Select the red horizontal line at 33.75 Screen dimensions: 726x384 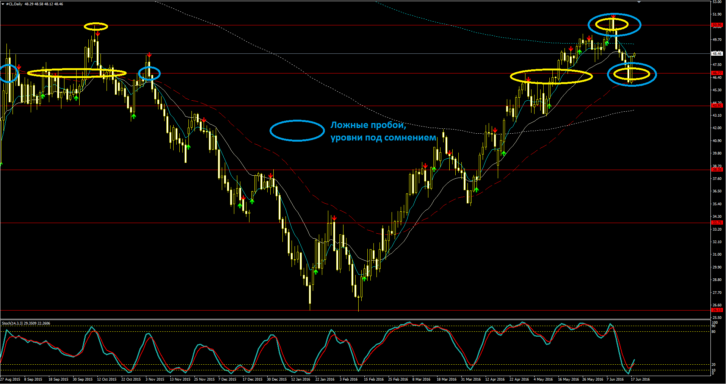pyautogui.click(x=355, y=223)
